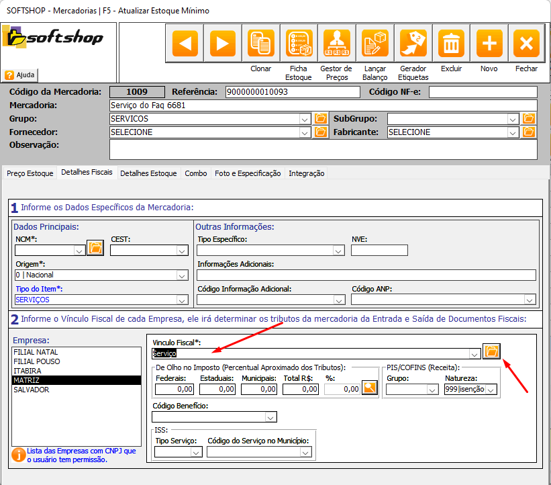Image resolution: width=551 pixels, height=485 pixels.
Task: Open Gerador Etiquetas label generator
Action: (413, 44)
